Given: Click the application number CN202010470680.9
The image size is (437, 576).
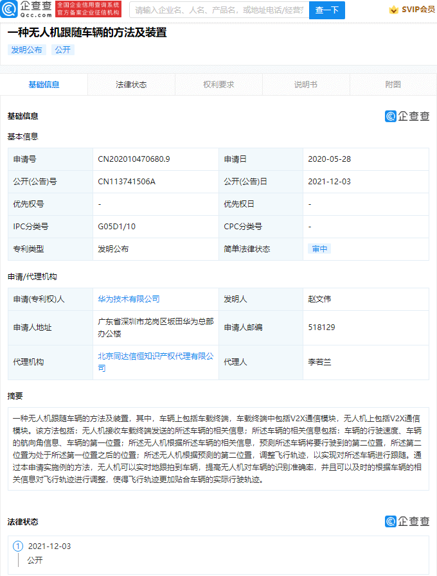Looking at the screenshot, I should [x=134, y=159].
